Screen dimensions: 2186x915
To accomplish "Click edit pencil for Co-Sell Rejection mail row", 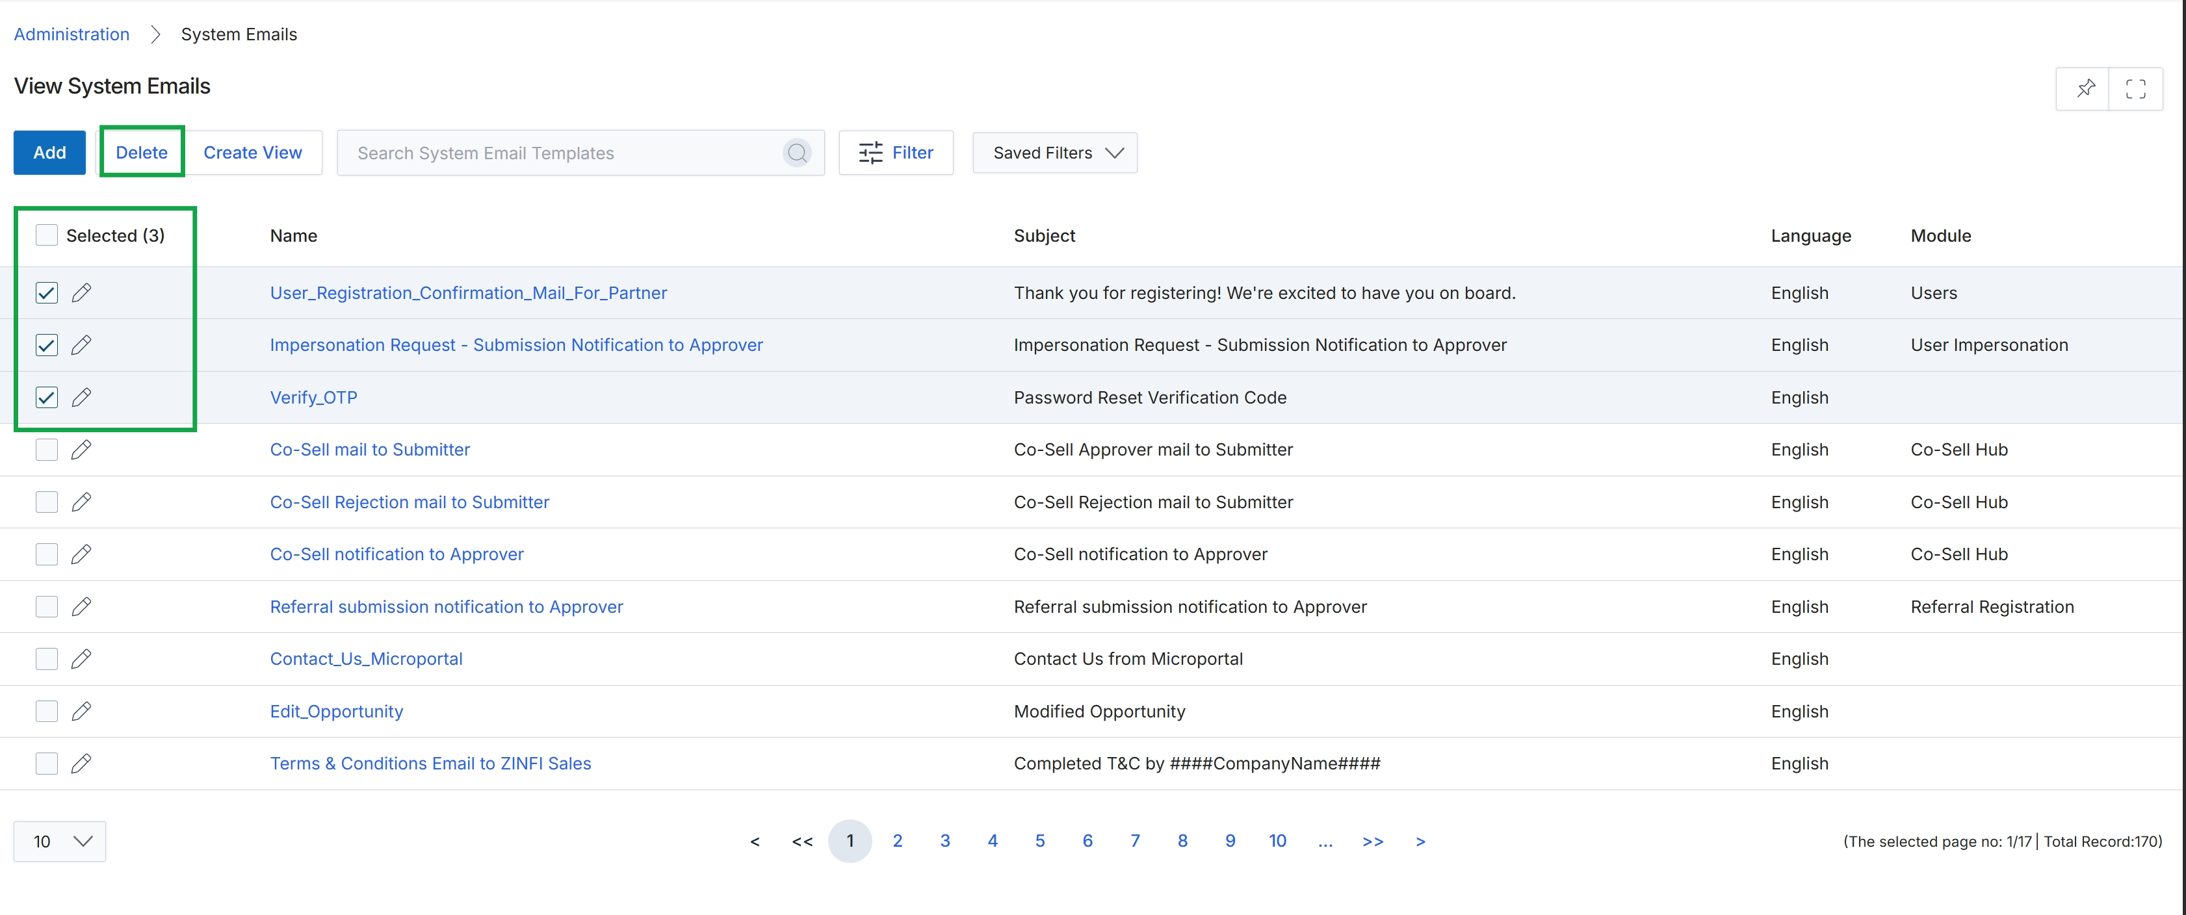I will 81,502.
